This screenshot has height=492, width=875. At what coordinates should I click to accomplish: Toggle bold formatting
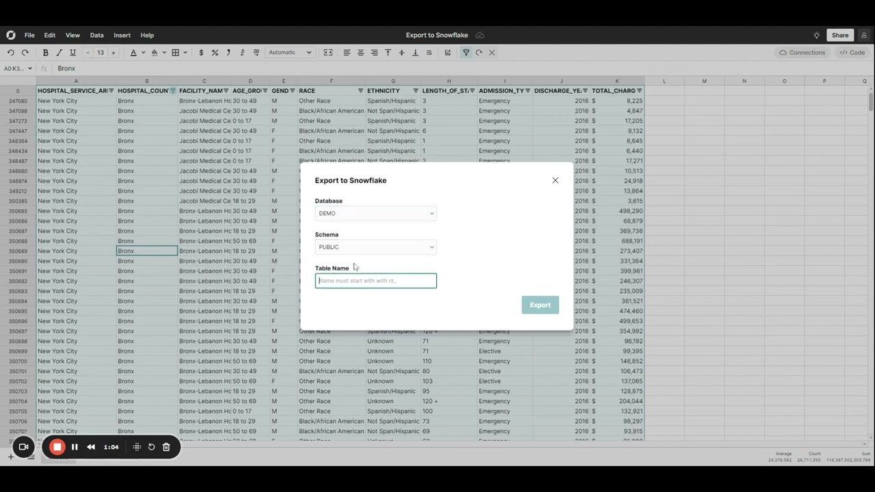[x=45, y=53]
